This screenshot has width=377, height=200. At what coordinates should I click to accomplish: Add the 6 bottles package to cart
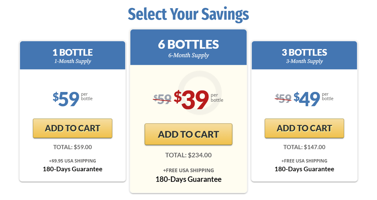tap(188, 134)
